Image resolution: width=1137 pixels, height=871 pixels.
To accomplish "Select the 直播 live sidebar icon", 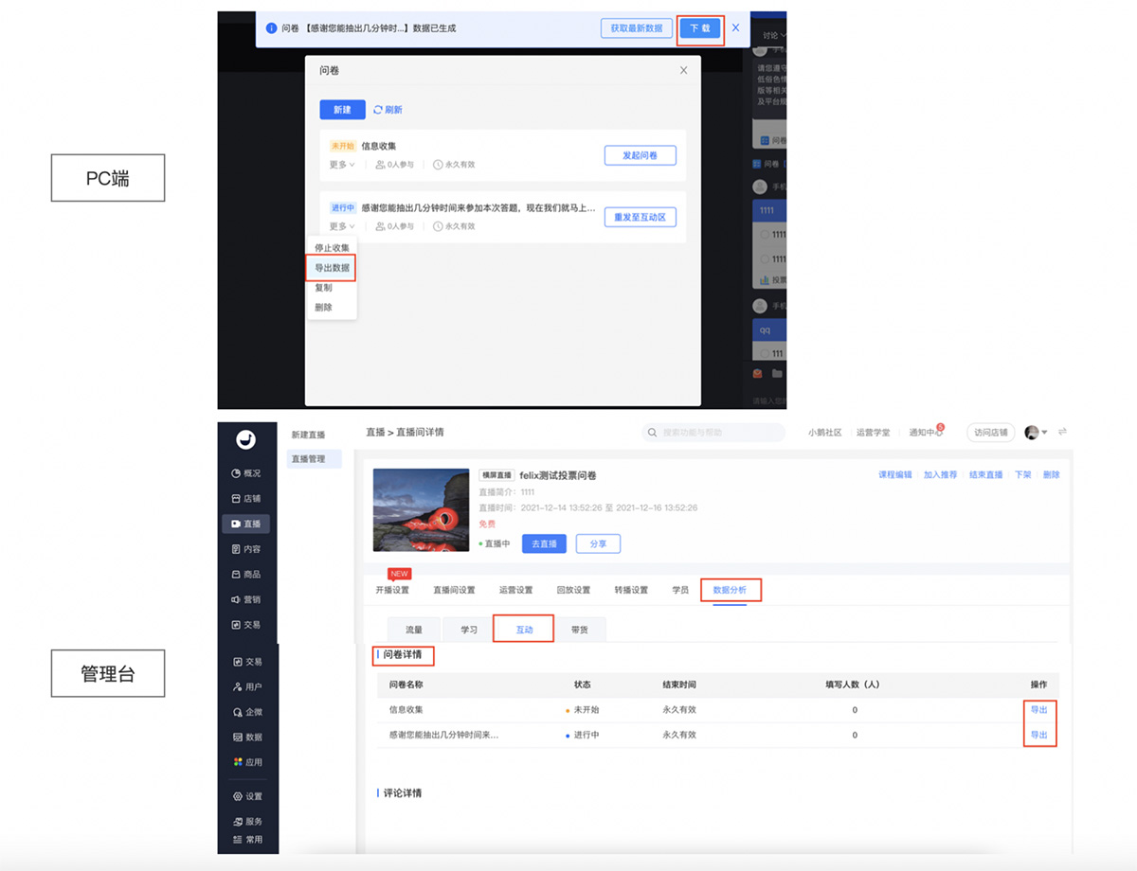I will 236,524.
